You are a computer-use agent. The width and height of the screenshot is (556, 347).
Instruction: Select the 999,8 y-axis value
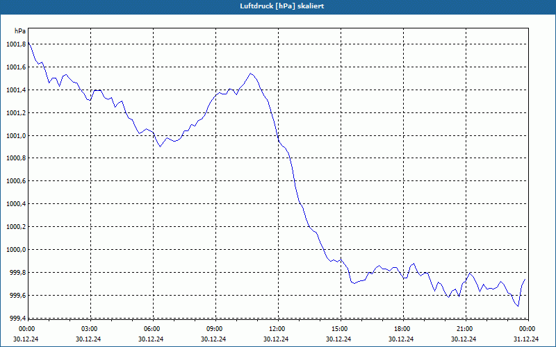[17, 273]
